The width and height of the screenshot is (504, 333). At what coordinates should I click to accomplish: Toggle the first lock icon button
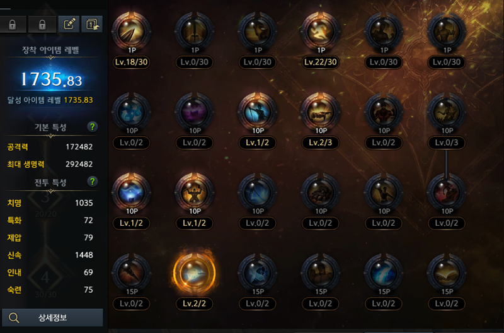tap(13, 25)
